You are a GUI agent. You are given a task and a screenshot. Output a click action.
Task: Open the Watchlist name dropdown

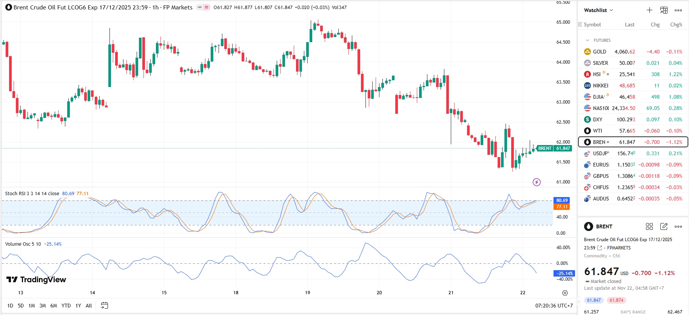pyautogui.click(x=598, y=10)
